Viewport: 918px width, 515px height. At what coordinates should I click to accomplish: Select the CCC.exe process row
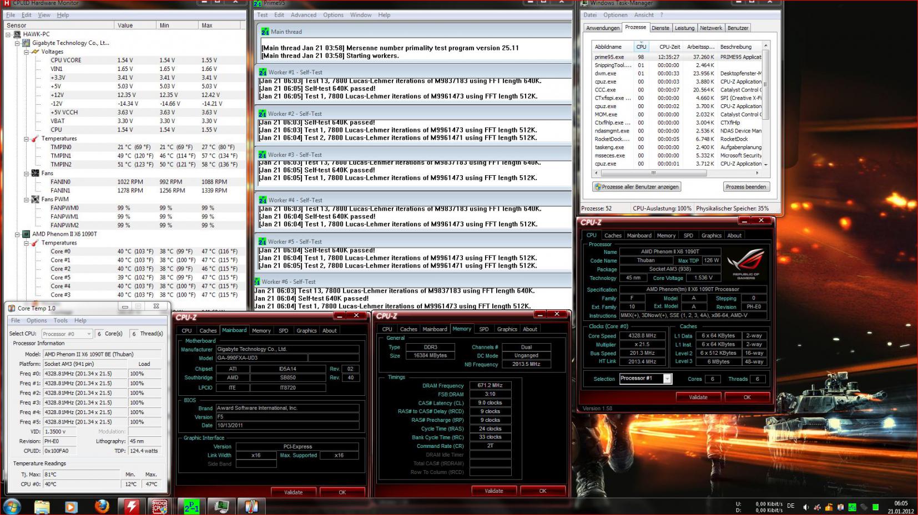pyautogui.click(x=677, y=90)
